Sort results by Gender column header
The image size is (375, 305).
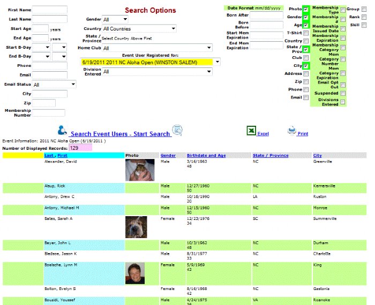tap(168, 156)
